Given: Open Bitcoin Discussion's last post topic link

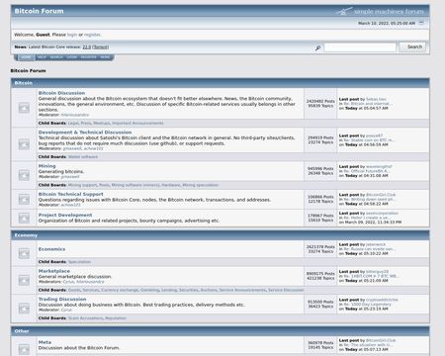Looking at the screenshot, I should click(x=368, y=104).
